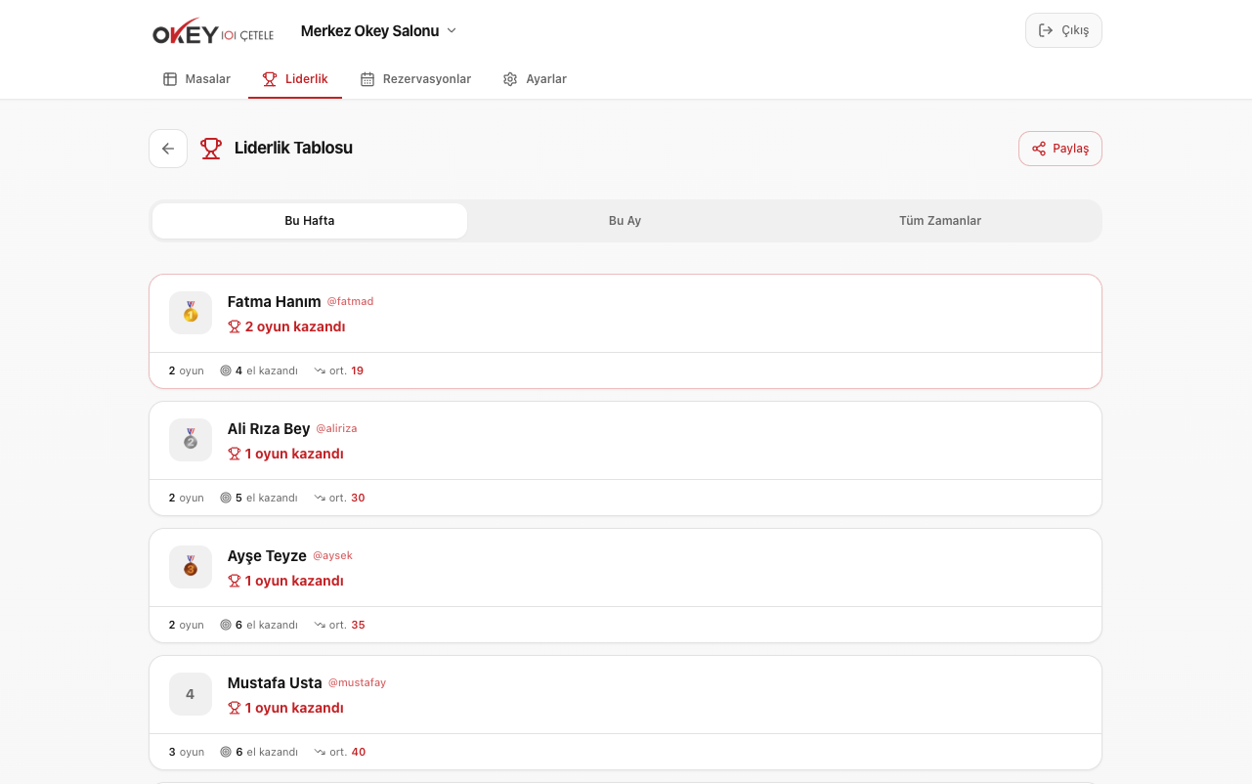The width and height of the screenshot is (1252, 784).
Task: Open the Ayarlar tab
Action: [x=535, y=79]
